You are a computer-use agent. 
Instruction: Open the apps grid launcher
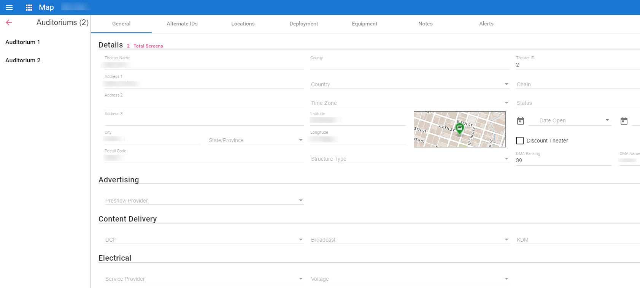click(x=29, y=8)
